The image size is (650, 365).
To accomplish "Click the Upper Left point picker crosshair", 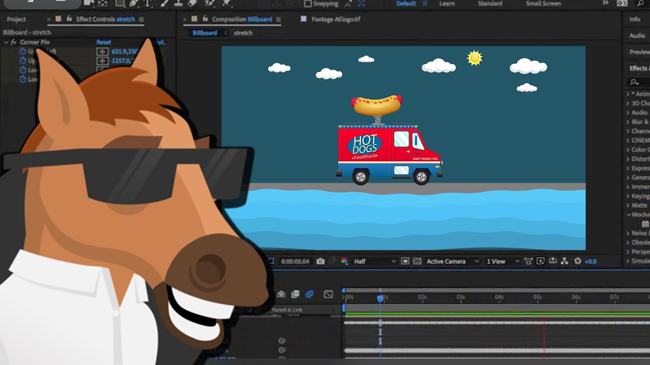I will click(x=103, y=52).
